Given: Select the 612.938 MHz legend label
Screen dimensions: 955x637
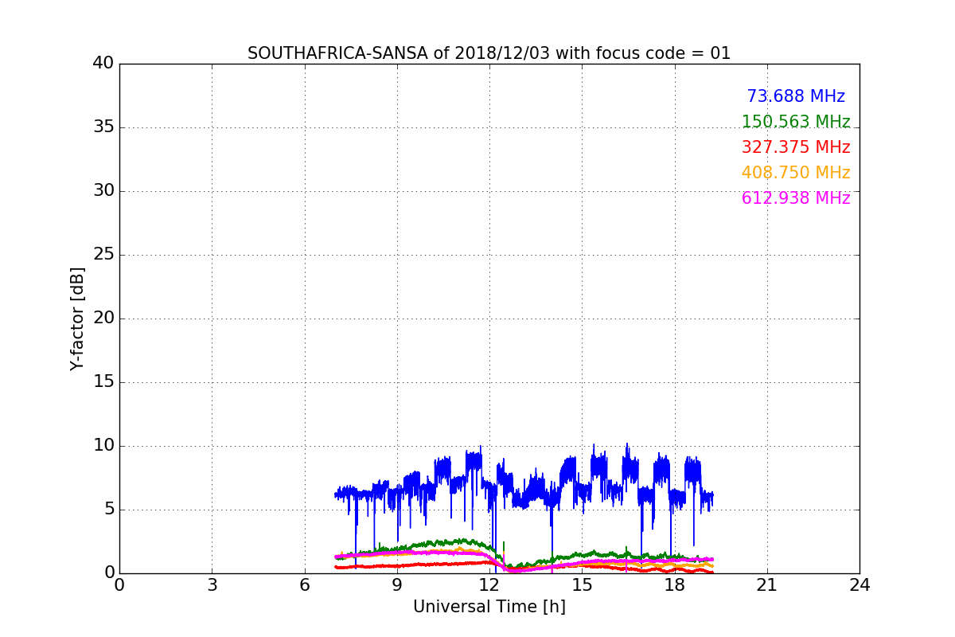Looking at the screenshot, I should point(796,198).
